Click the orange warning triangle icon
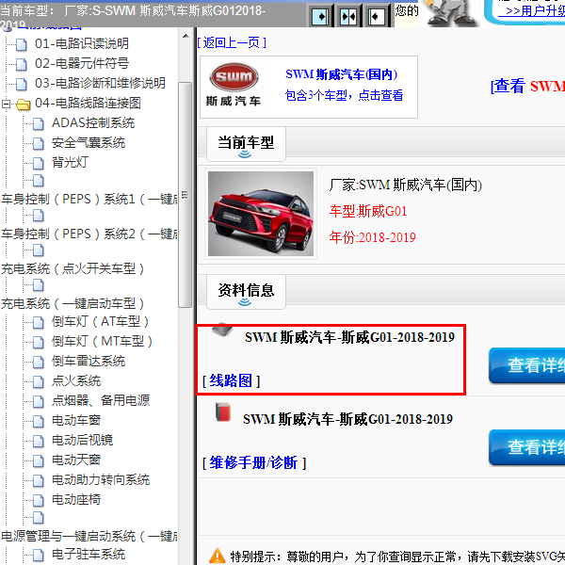Viewport: 565px width, 565px height. pos(218,556)
